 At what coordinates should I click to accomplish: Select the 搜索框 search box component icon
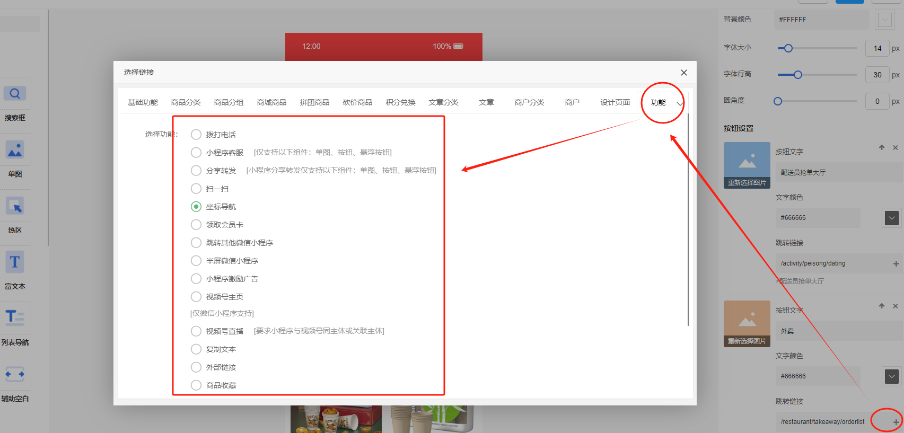coord(15,94)
